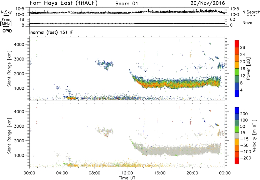Click the 'Freq. [MHz]' axis label
This screenshot has width=260, height=180.
[x=6, y=22]
